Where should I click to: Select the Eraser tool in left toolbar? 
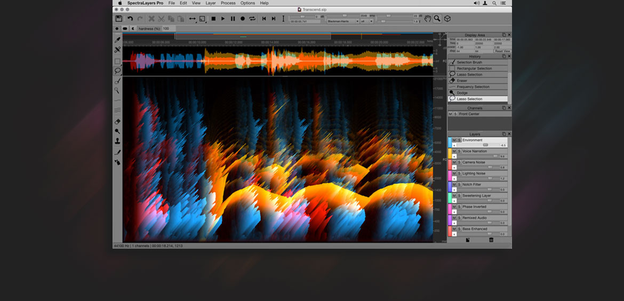(117, 121)
